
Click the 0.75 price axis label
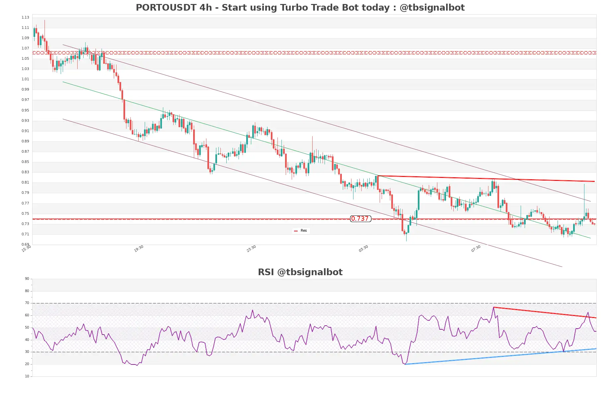26,213
